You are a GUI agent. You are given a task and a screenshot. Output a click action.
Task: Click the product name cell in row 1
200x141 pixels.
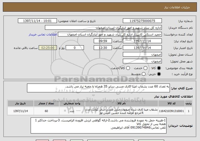(x=122, y=111)
